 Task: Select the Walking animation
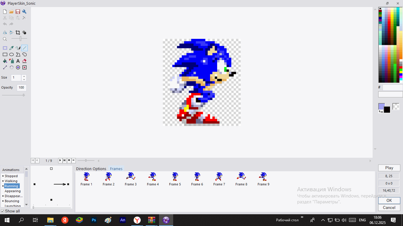11,181
